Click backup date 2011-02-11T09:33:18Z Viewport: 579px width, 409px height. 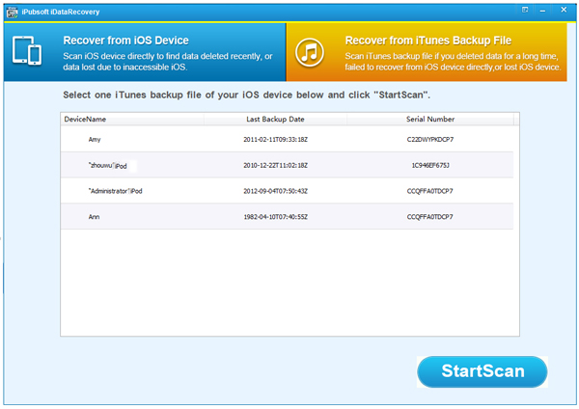pyautogui.click(x=275, y=140)
